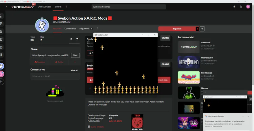Click the thumbs down dislike icon

point(77,39)
